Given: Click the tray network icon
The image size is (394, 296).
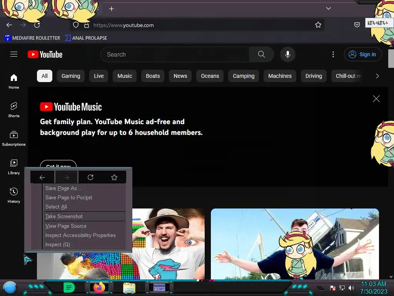Looking at the screenshot, I should point(342,288).
